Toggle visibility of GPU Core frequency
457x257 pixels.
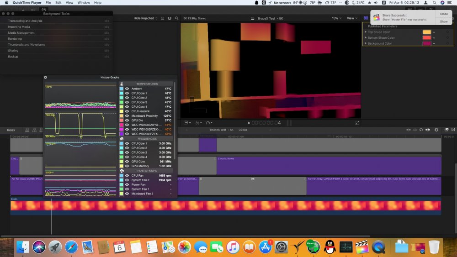pos(127,162)
